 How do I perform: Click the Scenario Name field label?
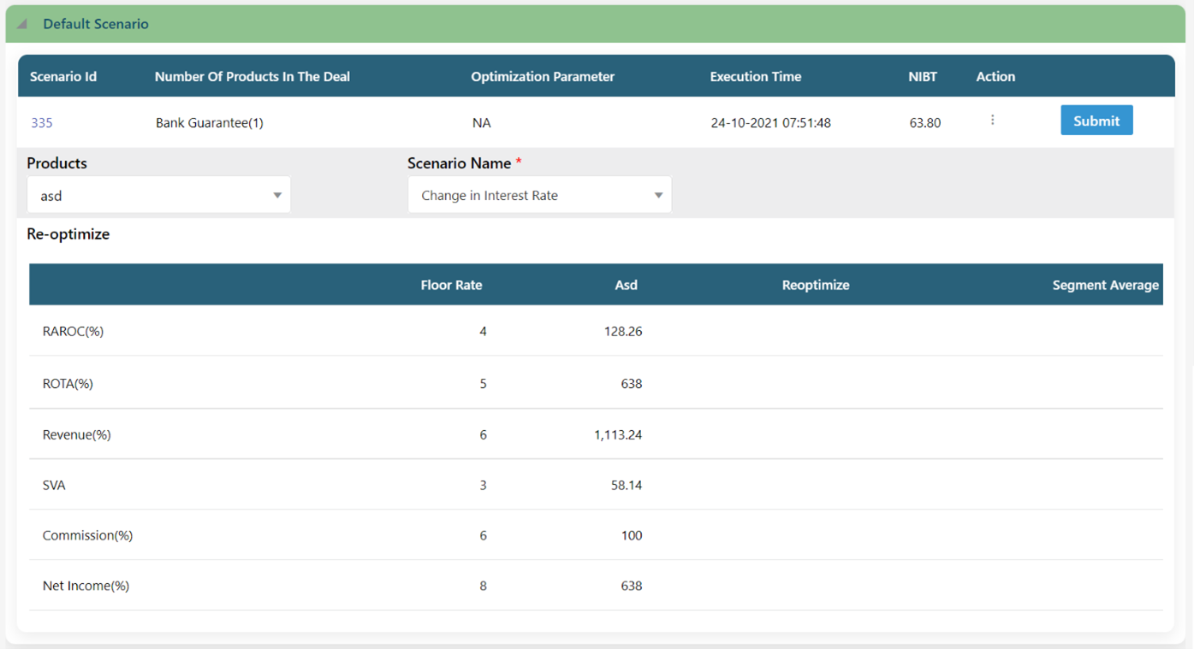[x=460, y=162]
